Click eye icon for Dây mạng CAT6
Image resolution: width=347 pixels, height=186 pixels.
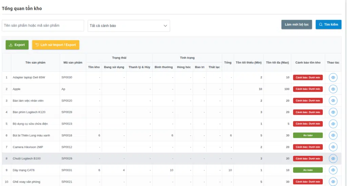click(333, 170)
